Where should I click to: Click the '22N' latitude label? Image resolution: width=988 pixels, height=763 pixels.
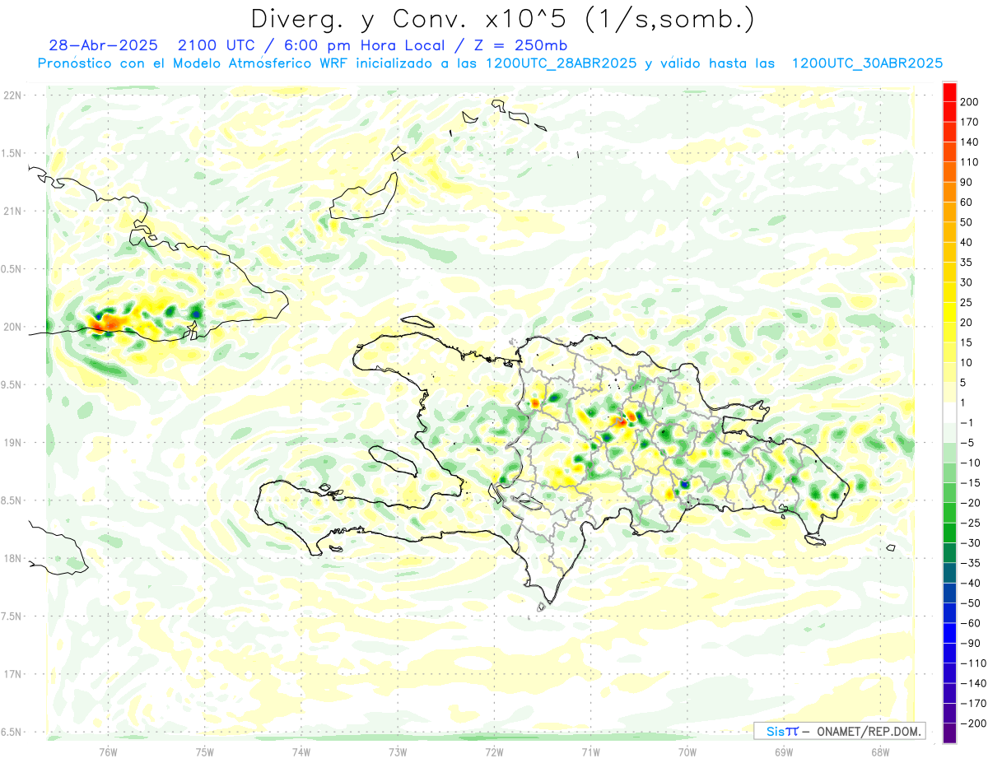[12, 95]
